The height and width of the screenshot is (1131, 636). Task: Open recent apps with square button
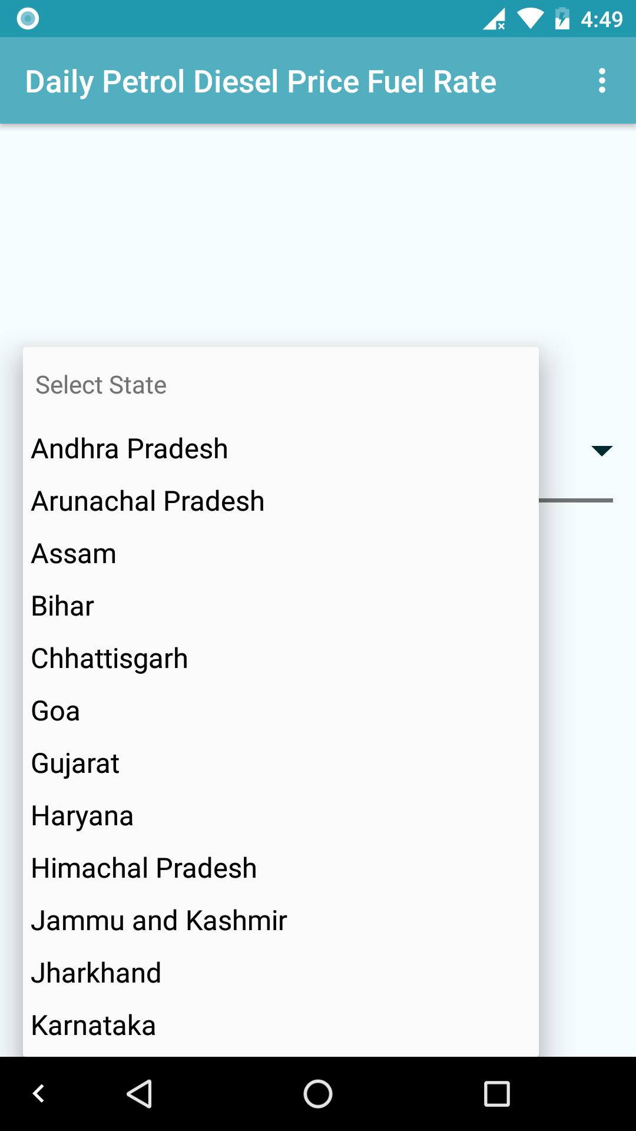(x=496, y=1094)
